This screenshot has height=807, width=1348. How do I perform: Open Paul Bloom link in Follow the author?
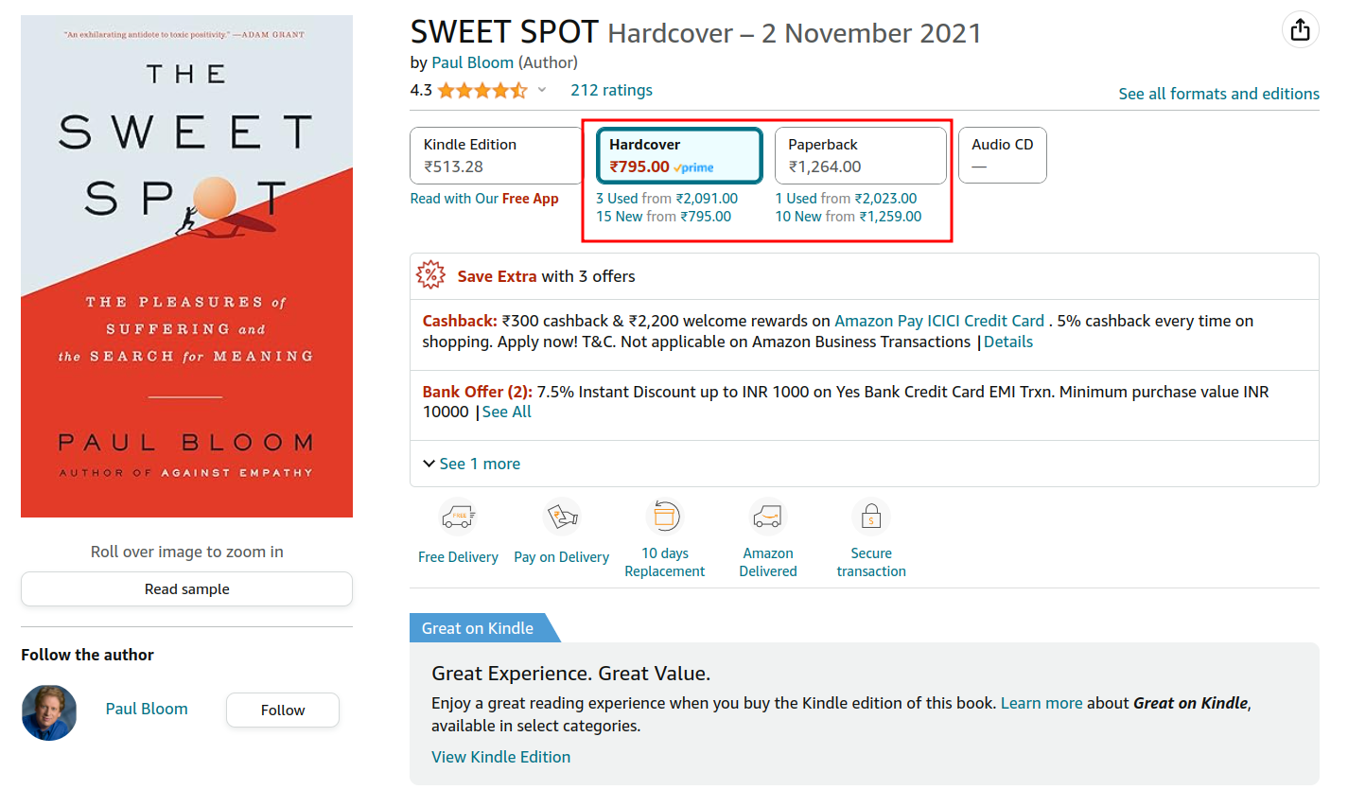click(x=147, y=709)
